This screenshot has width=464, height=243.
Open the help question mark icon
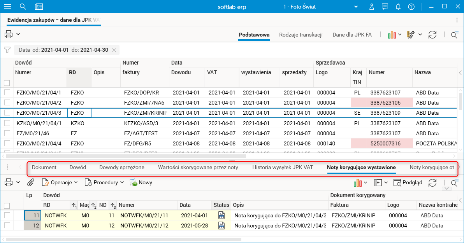pyautogui.click(x=411, y=7)
